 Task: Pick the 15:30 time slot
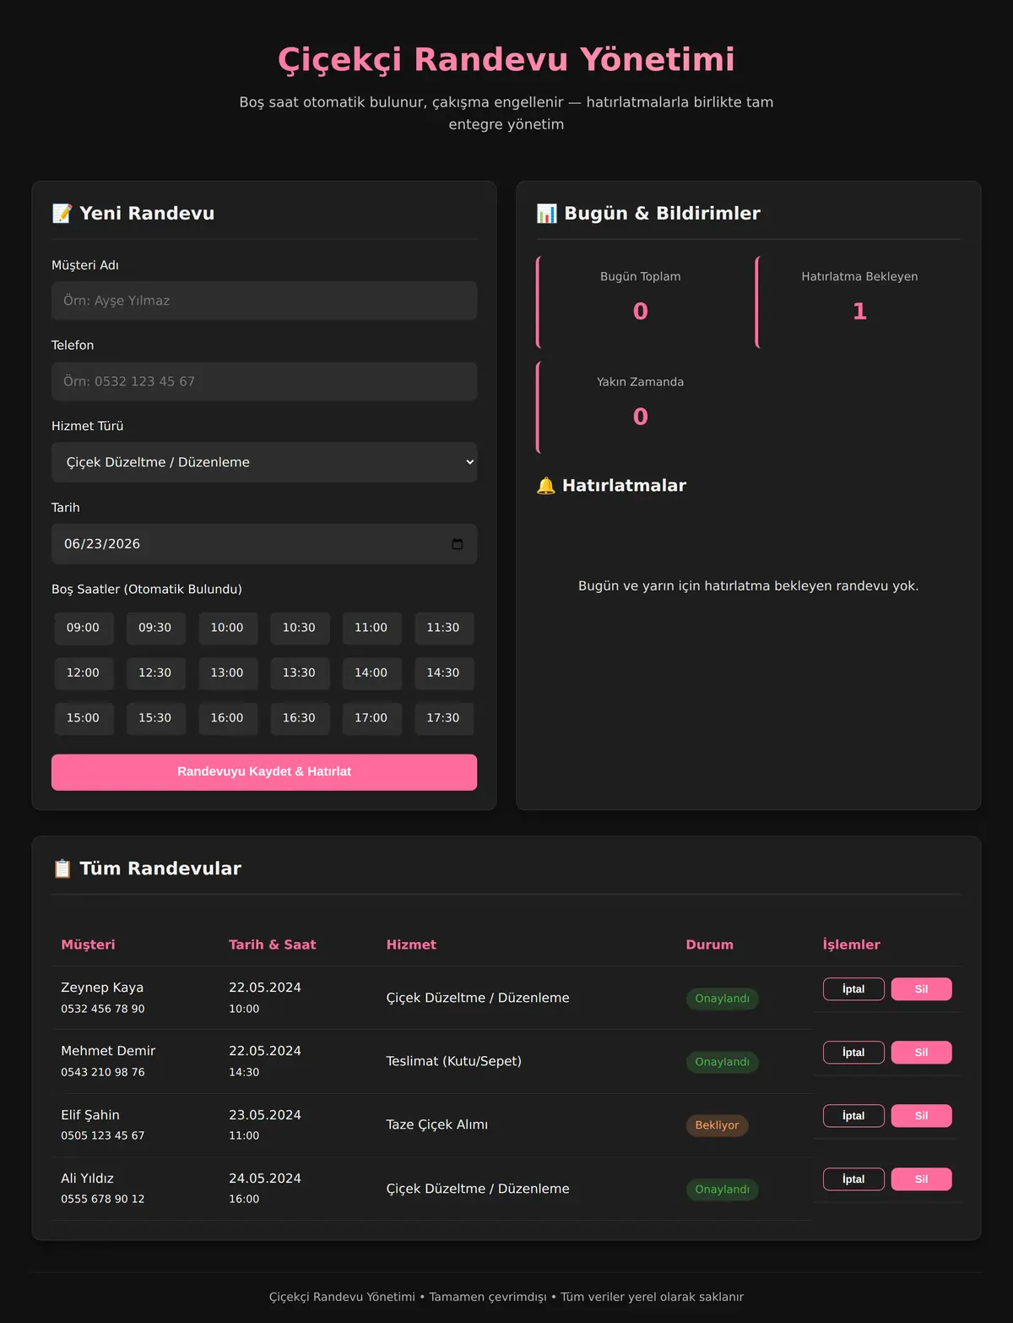click(x=155, y=718)
